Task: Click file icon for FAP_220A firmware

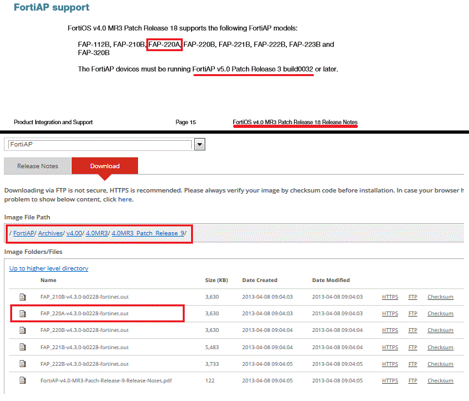Action: click(x=23, y=313)
